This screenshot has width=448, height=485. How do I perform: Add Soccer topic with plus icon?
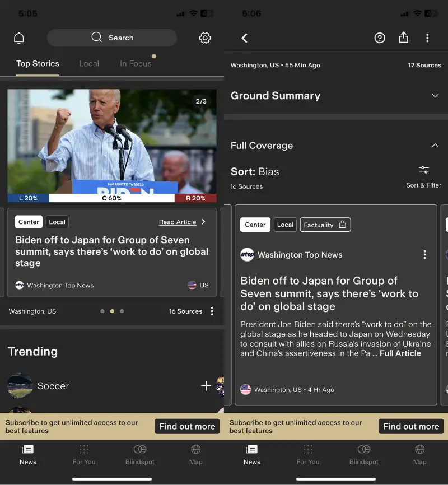coord(206,386)
